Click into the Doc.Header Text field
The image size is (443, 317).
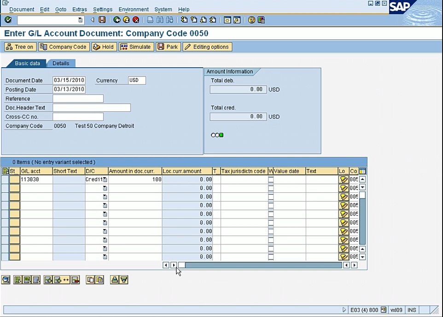(x=92, y=108)
